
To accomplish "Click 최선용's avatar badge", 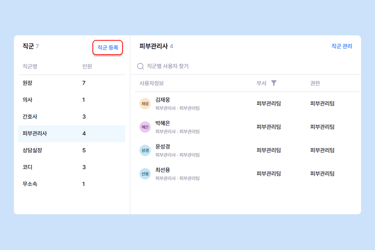I will point(145,174).
